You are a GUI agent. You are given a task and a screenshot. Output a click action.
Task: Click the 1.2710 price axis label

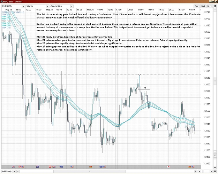207,12
